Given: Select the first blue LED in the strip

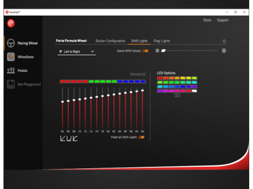Looking at the screenshot, I should (x=120, y=82).
